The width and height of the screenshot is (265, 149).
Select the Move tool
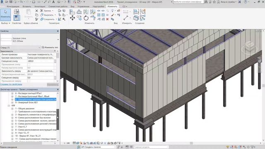tap(72, 18)
